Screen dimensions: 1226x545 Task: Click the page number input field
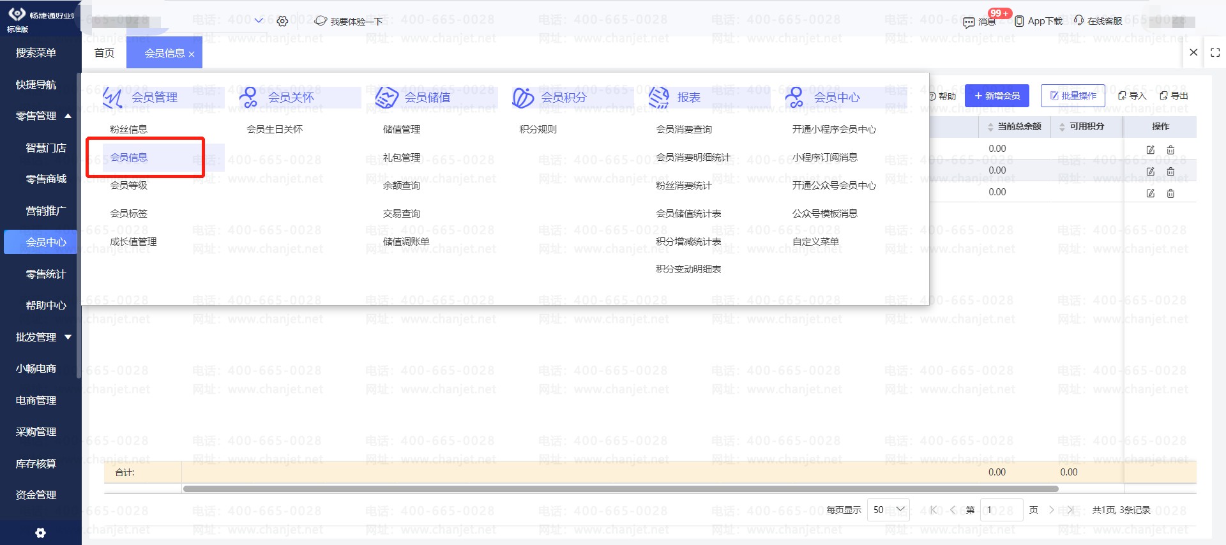pyautogui.click(x=1001, y=509)
